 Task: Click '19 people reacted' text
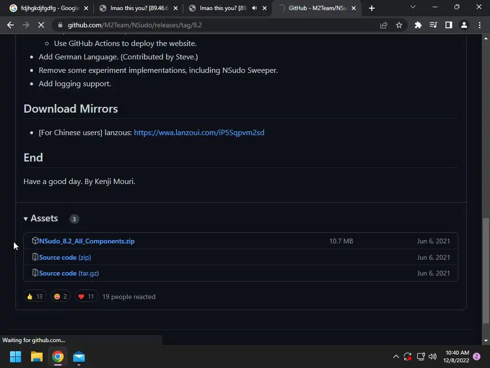[129, 297]
